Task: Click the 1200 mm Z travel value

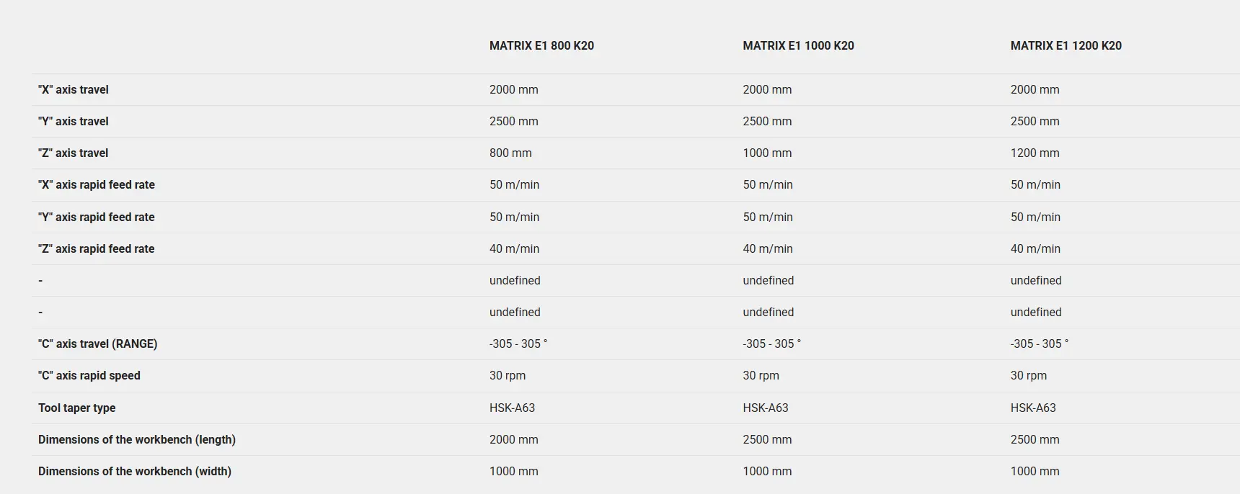Action: click(x=1035, y=153)
